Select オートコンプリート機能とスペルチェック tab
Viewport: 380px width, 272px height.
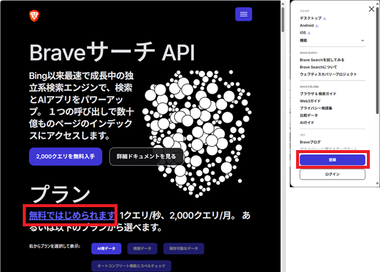click(131, 266)
